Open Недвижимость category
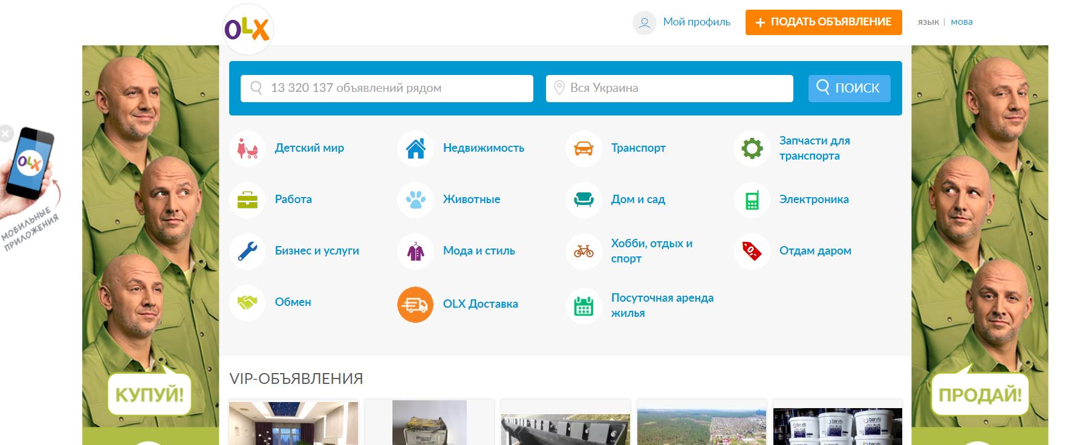The height and width of the screenshot is (445, 1083). tap(484, 148)
